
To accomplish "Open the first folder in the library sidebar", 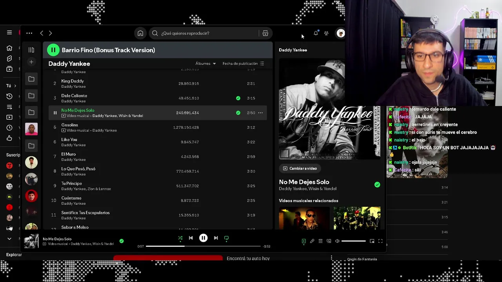I will [31, 79].
